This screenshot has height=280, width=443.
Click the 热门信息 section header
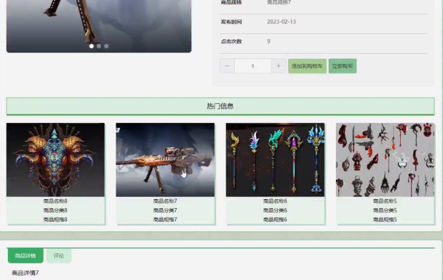pyautogui.click(x=220, y=106)
